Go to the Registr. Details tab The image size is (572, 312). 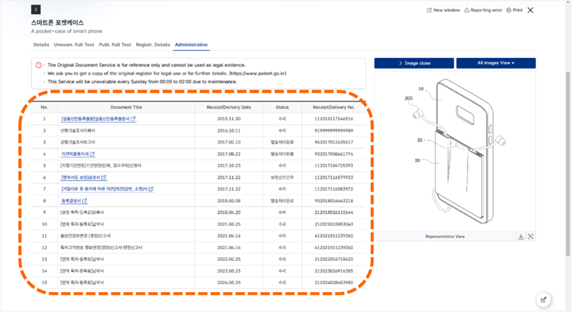153,44
